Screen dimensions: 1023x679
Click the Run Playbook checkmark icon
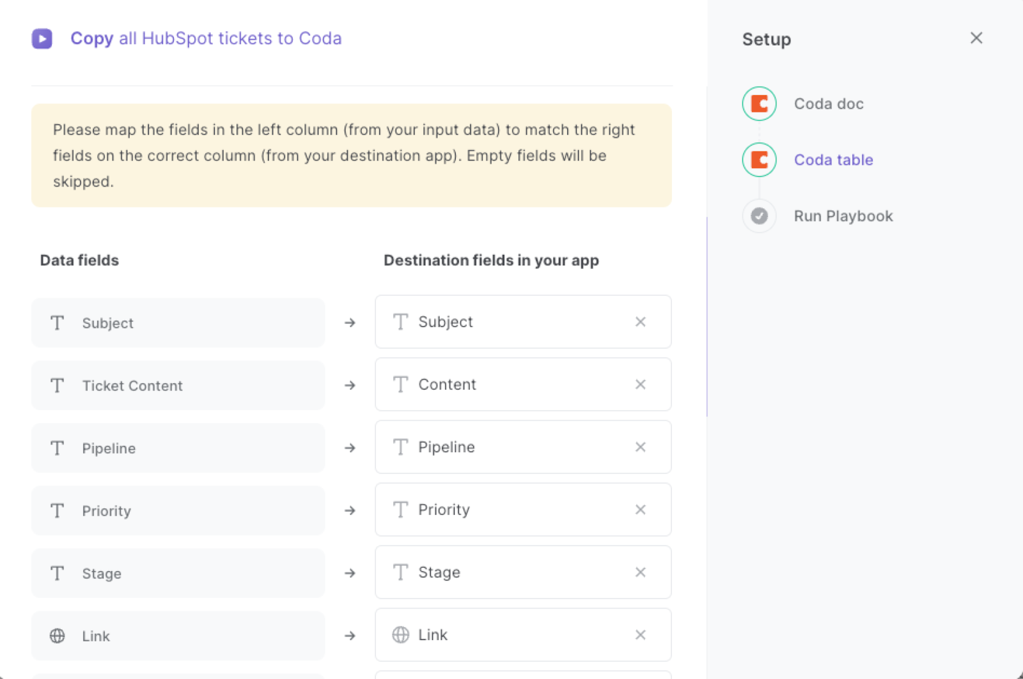click(759, 216)
